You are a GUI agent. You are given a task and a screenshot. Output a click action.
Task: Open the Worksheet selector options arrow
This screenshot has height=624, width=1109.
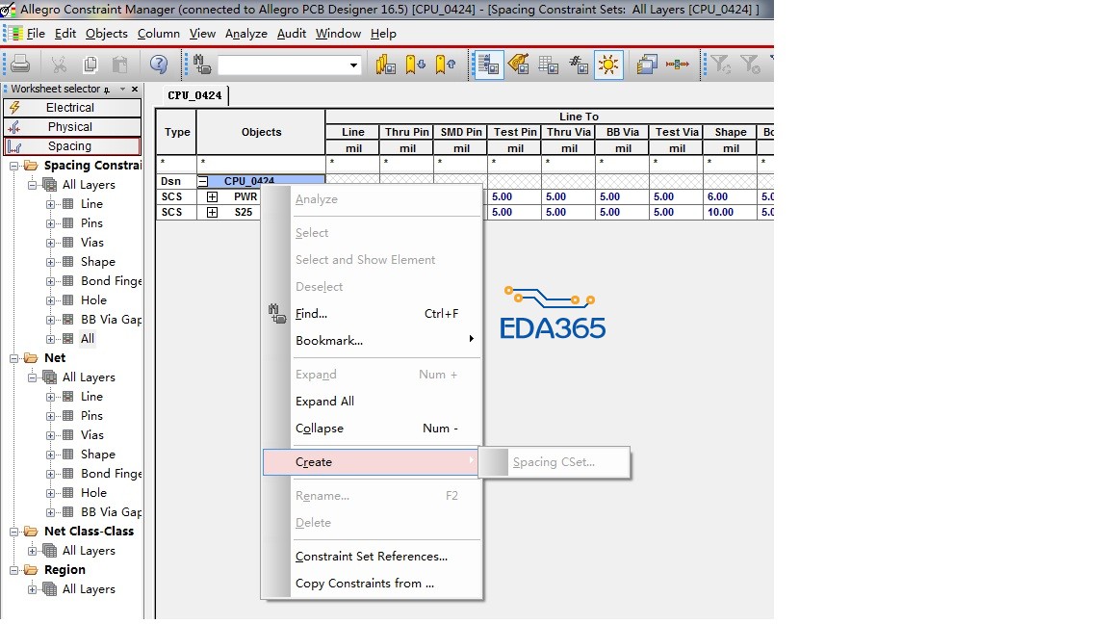pyautogui.click(x=122, y=90)
